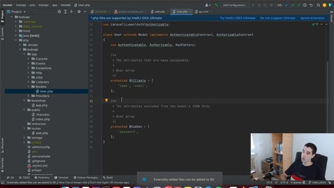Collapse the Models folder
334x188 pixels.
(28, 87)
